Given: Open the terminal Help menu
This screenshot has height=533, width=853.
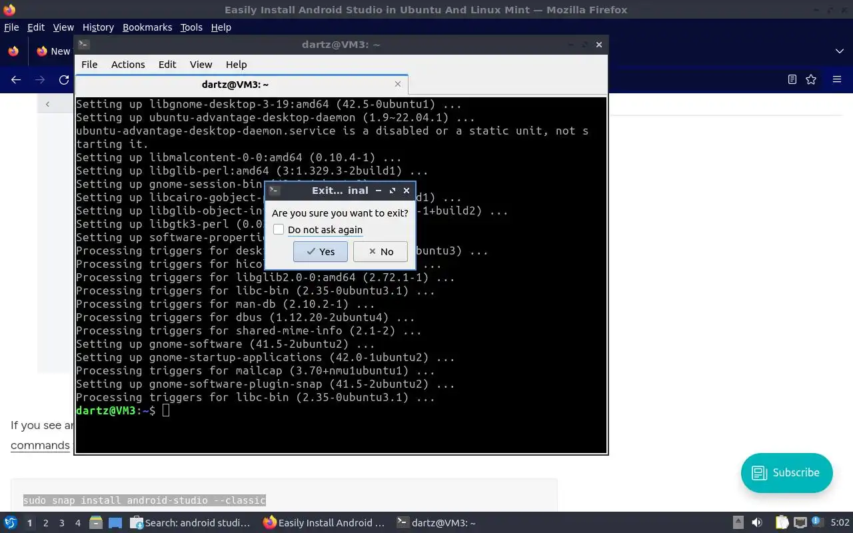Looking at the screenshot, I should 236,64.
